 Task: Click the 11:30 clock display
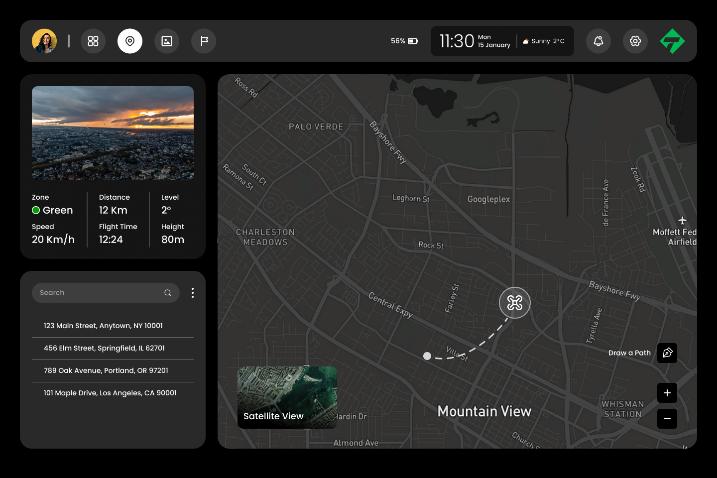(457, 41)
